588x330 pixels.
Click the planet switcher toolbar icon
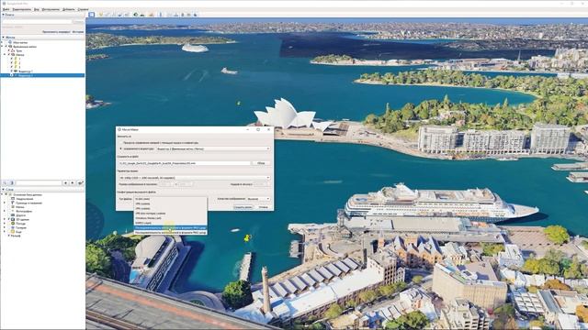(151, 15)
